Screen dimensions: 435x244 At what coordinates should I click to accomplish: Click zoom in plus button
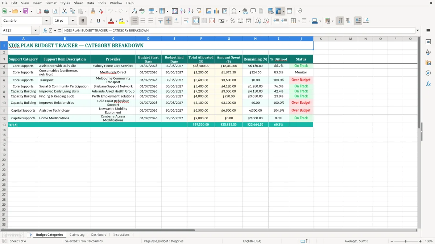pos(420,241)
